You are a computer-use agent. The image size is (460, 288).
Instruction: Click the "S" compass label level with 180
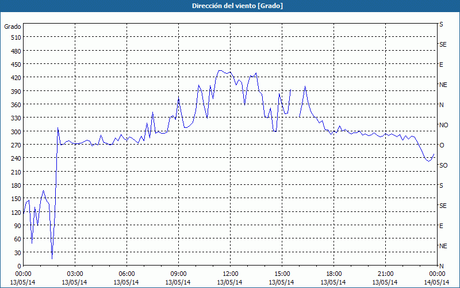(x=441, y=185)
